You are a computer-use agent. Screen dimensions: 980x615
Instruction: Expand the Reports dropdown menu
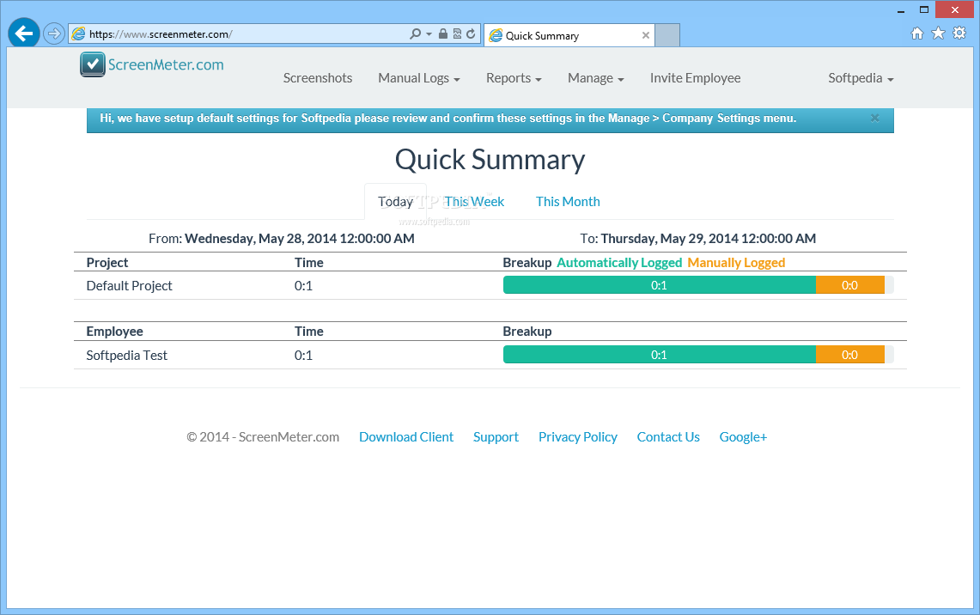click(514, 78)
